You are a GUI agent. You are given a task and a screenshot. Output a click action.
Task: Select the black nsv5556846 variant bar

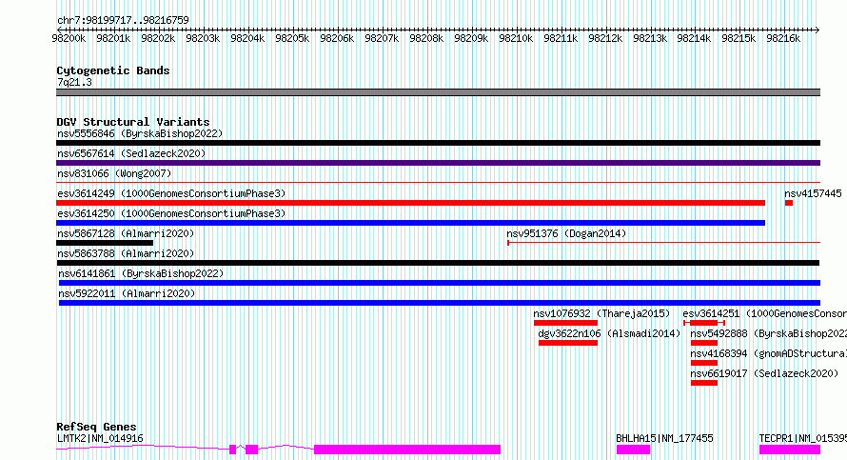[438, 143]
